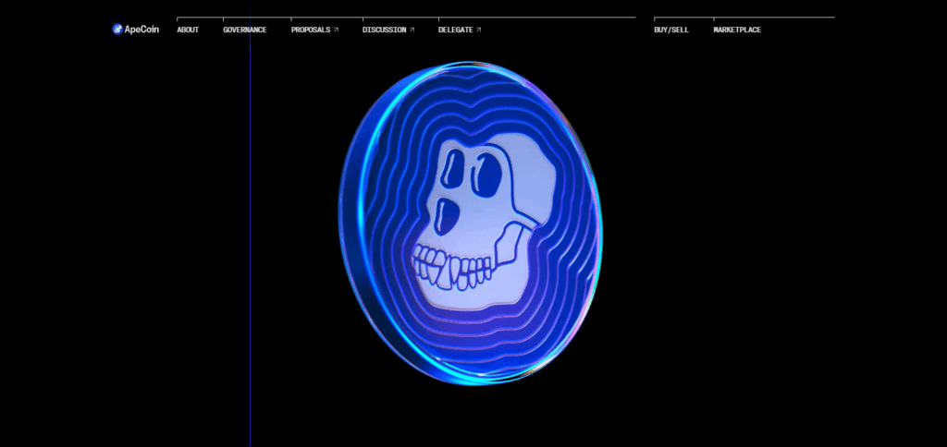Screen dimensions: 947x447
Task: Click the ApeCoin round logo icon
Action: point(117,30)
